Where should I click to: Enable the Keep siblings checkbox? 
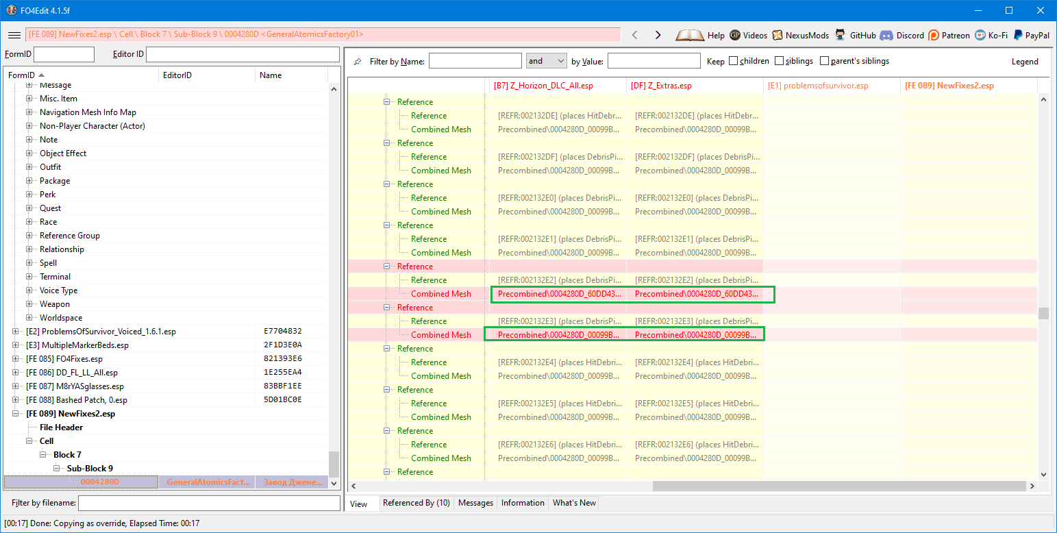[779, 61]
